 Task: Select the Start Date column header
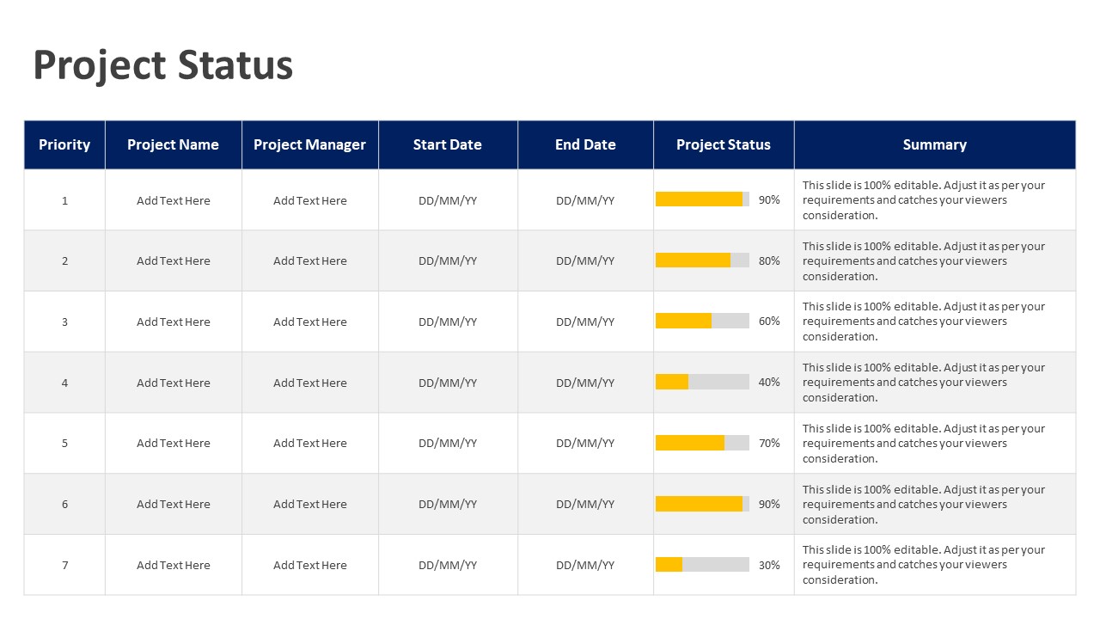448,144
